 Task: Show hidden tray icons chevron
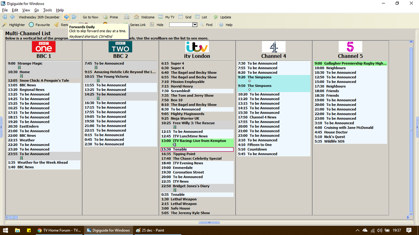358,230
